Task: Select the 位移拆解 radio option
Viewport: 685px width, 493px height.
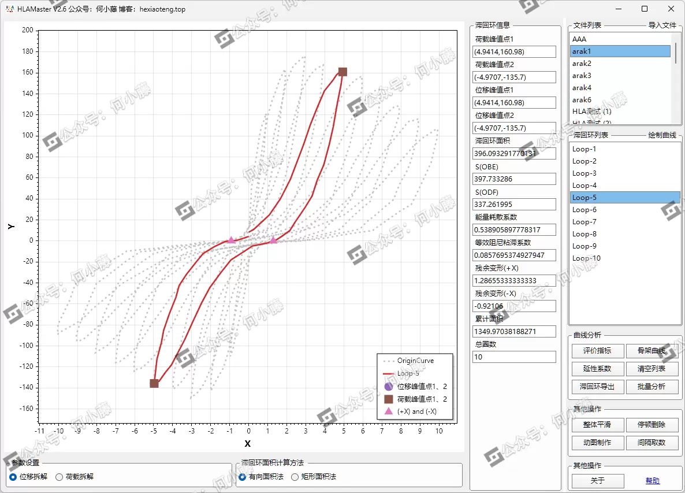Action: point(13,477)
